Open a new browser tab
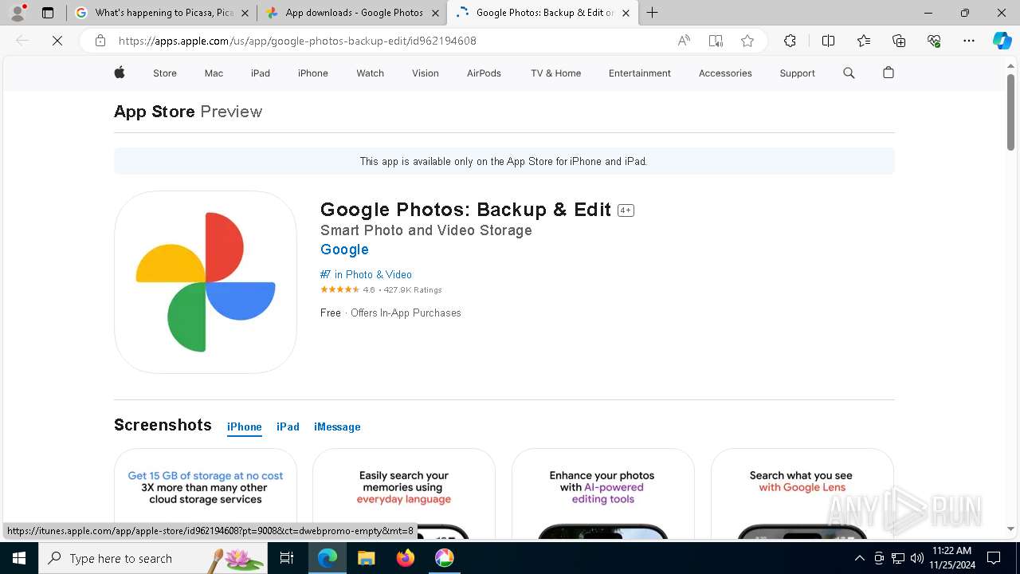Viewport: 1020px width, 574px height. (653, 13)
